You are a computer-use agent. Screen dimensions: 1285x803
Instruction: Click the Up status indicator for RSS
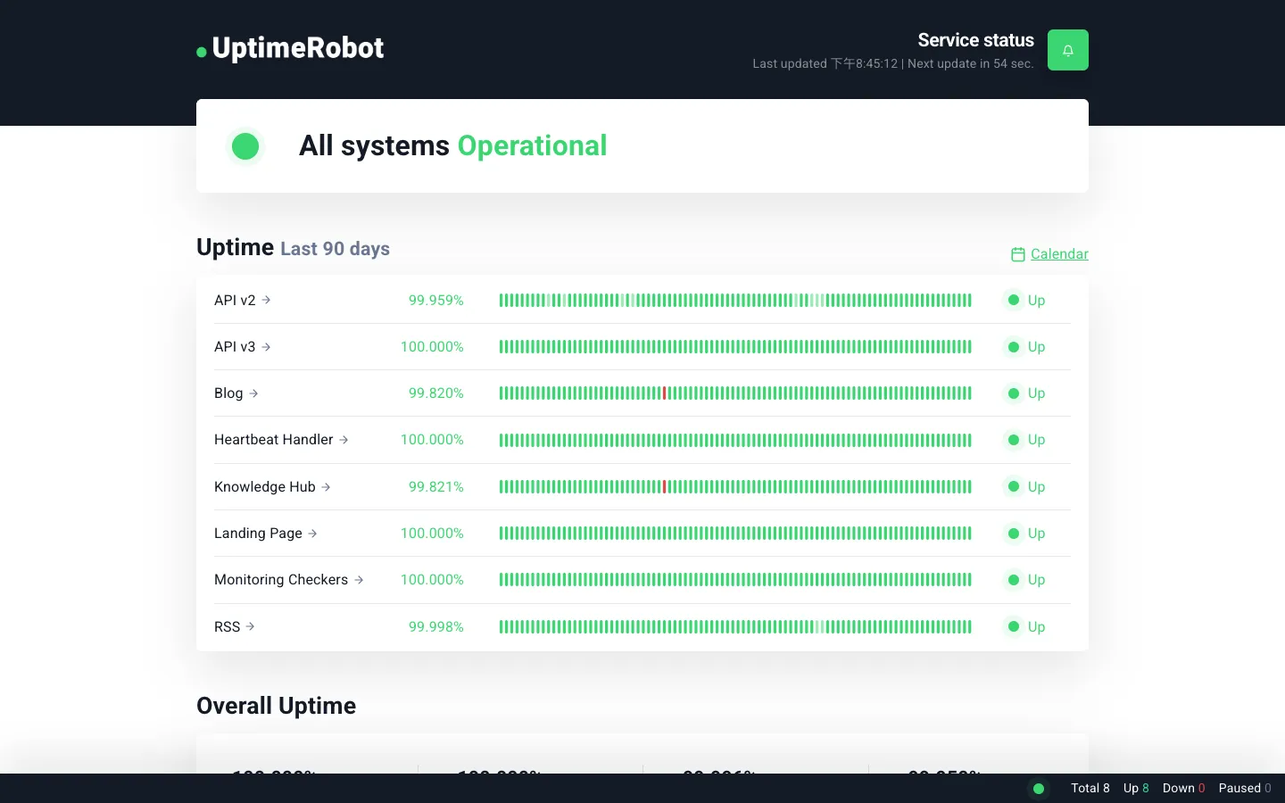[x=1025, y=627]
